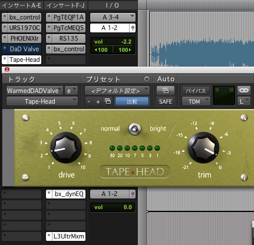Open the TDM format dropdown
254x245 pixels.
pyautogui.click(x=196, y=101)
